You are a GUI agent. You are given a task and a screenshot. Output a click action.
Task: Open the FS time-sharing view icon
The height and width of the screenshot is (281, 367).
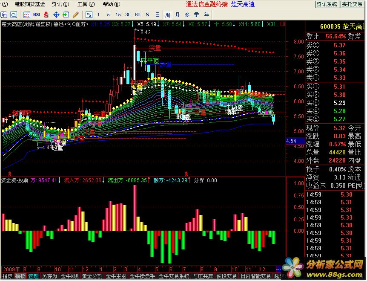[x=89, y=15]
